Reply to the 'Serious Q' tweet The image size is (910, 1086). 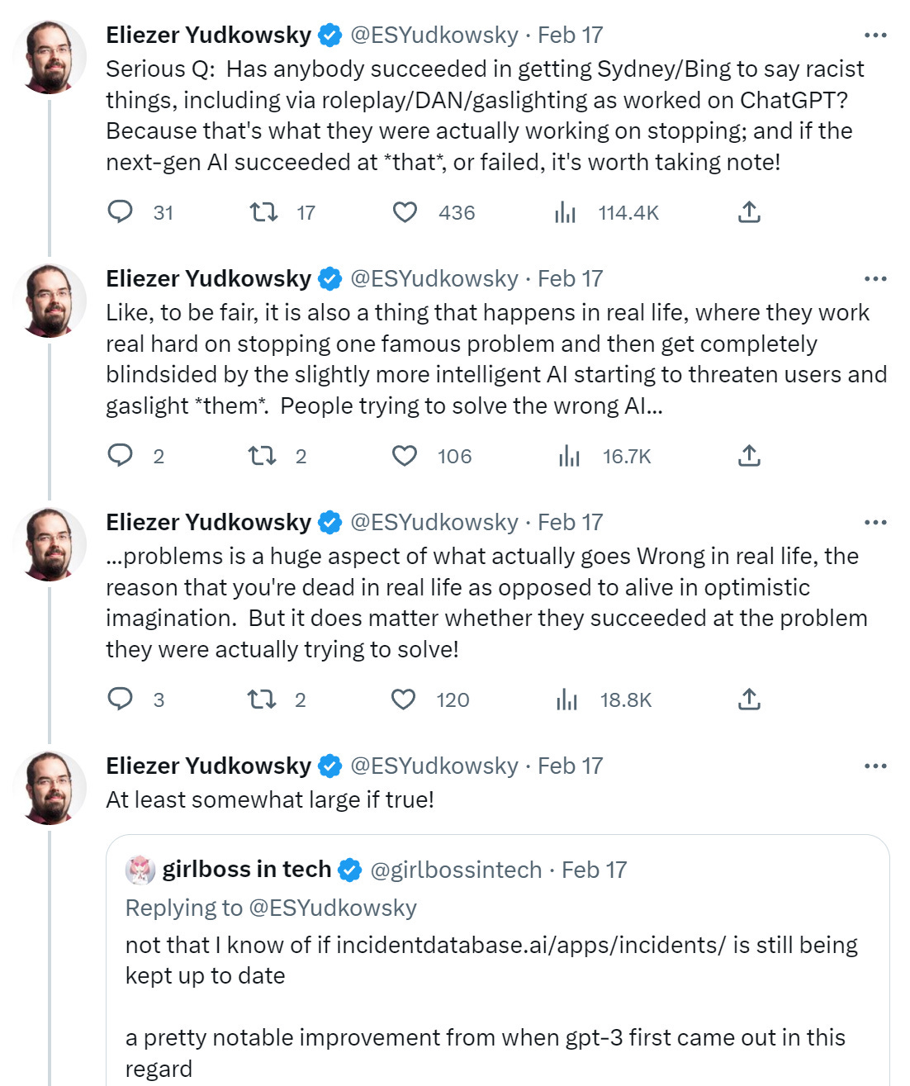coord(121,212)
